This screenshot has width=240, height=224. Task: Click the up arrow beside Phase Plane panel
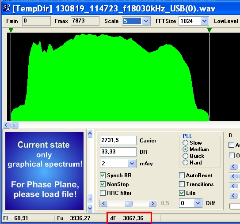coord(90,134)
